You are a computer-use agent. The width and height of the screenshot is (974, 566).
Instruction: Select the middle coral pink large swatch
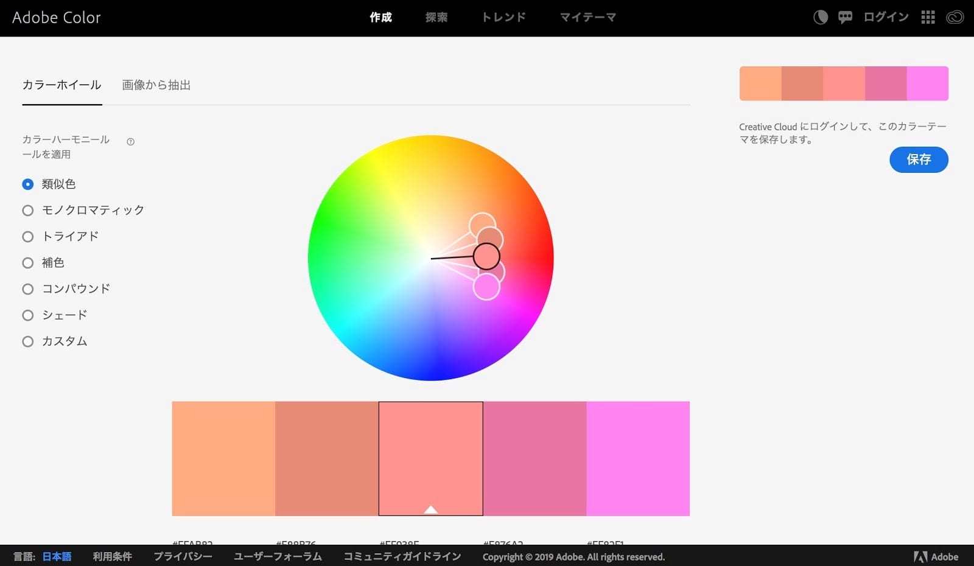431,458
